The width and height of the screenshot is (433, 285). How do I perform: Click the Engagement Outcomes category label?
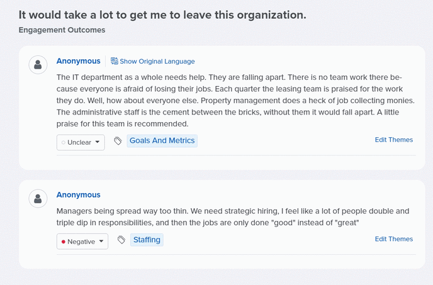62,30
